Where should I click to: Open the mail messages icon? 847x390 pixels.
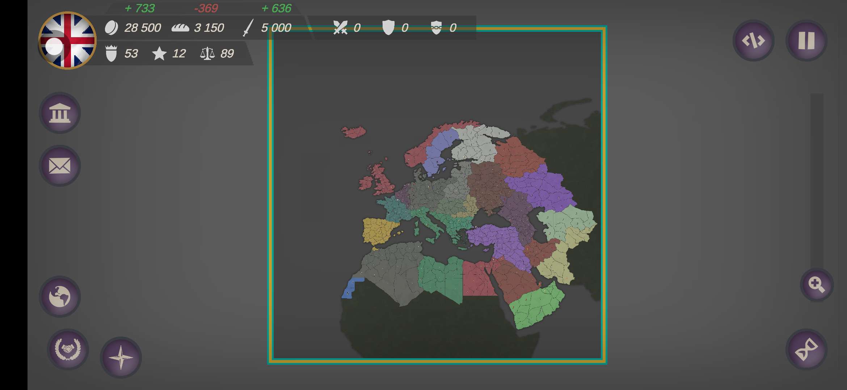click(x=60, y=166)
